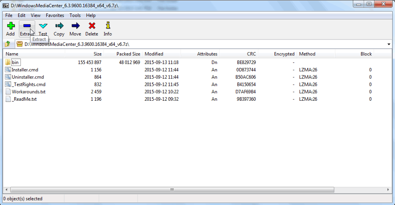The width and height of the screenshot is (395, 205).
Task: Open the Help menu
Action: coord(91,15)
